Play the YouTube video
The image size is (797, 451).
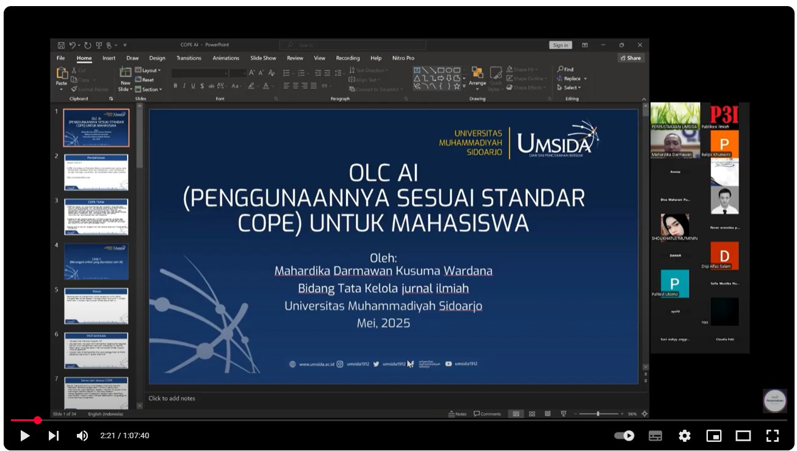click(x=25, y=436)
